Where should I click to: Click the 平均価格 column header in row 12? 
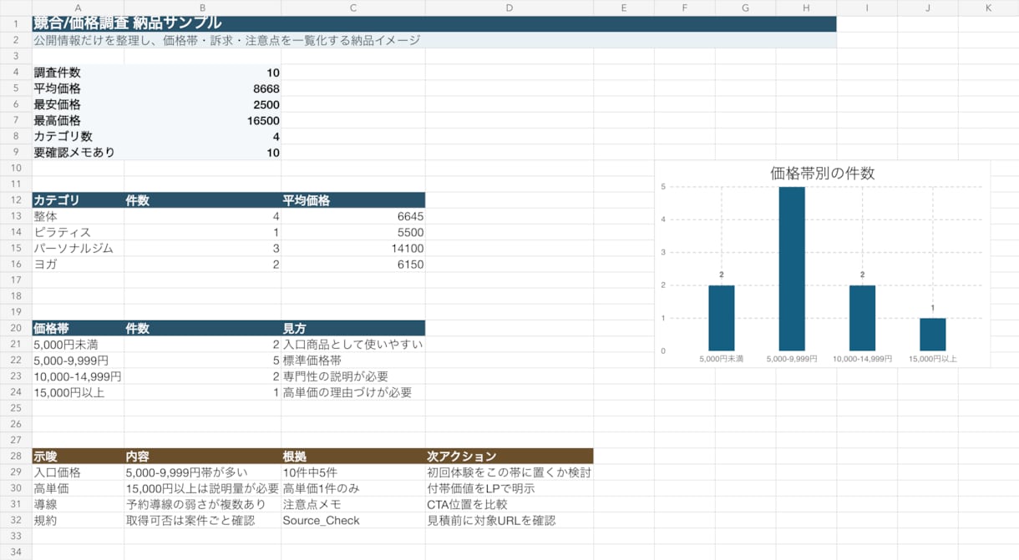coord(353,199)
